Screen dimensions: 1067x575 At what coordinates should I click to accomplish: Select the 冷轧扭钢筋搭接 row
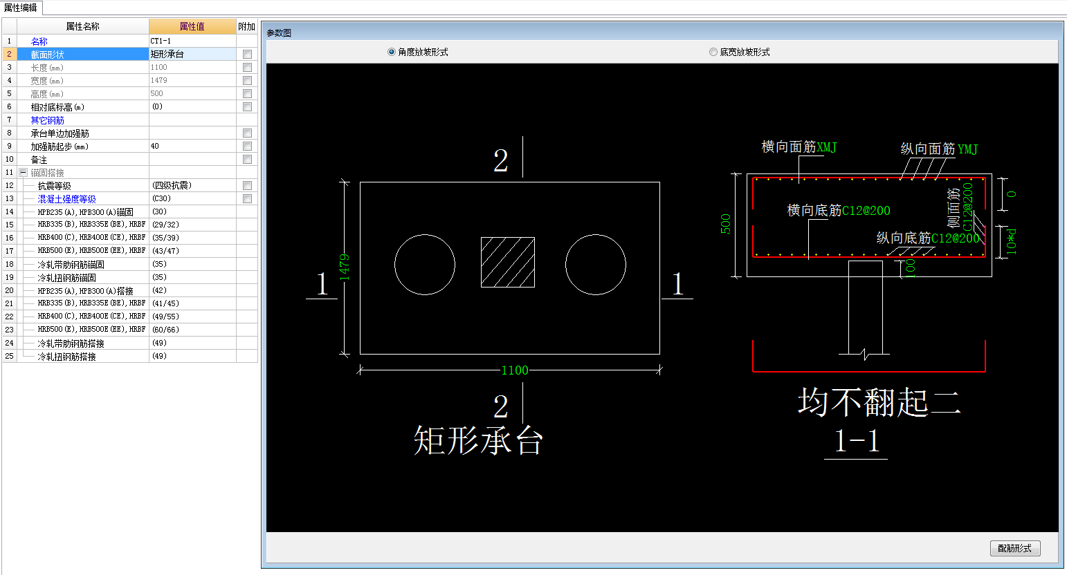pyautogui.click(x=66, y=357)
